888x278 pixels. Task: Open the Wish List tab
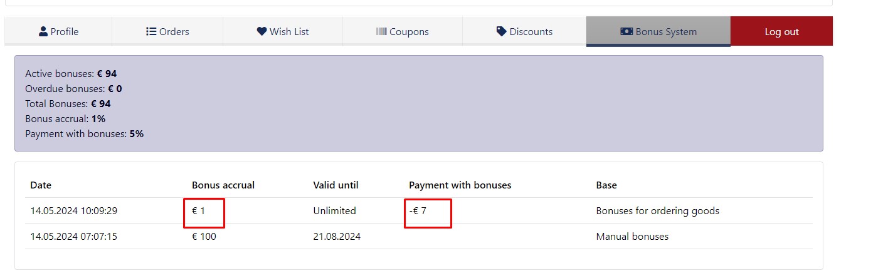click(x=283, y=31)
